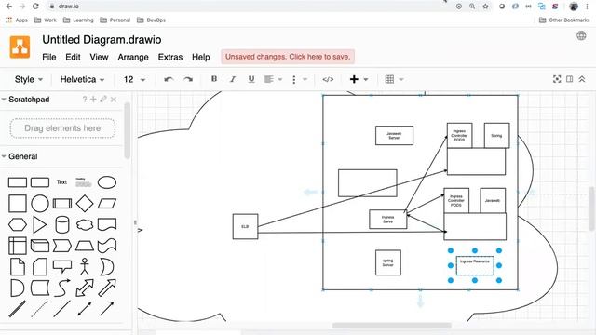Image resolution: width=596 pixels, height=335 pixels.
Task: Click Unsaved changes save button
Action: 288,57
